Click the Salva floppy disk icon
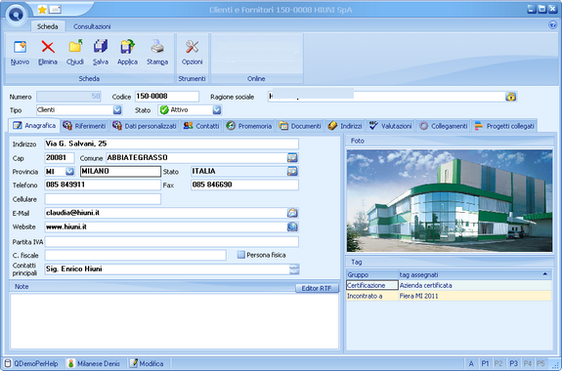The height and width of the screenshot is (371, 562). pos(101,47)
